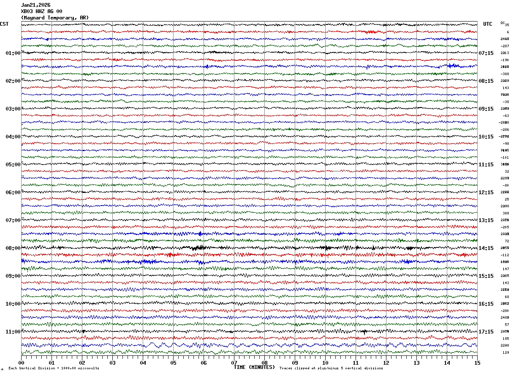Select minute tick 04 on the time axis
This screenshot has width=511, height=374.
[143, 363]
